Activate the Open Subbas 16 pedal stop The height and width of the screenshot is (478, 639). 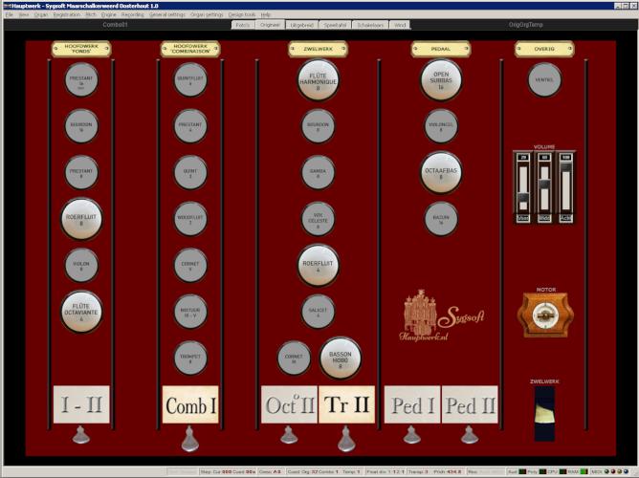pyautogui.click(x=441, y=80)
